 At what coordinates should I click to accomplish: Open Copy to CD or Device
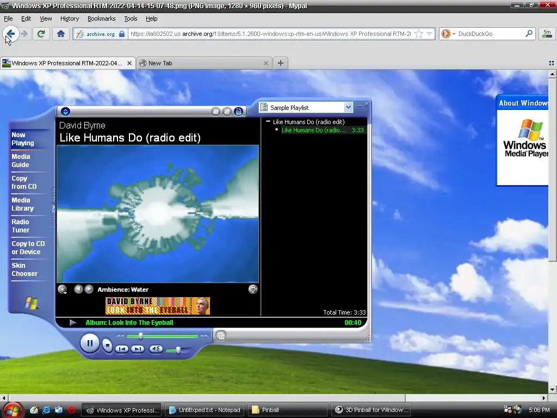tap(28, 248)
